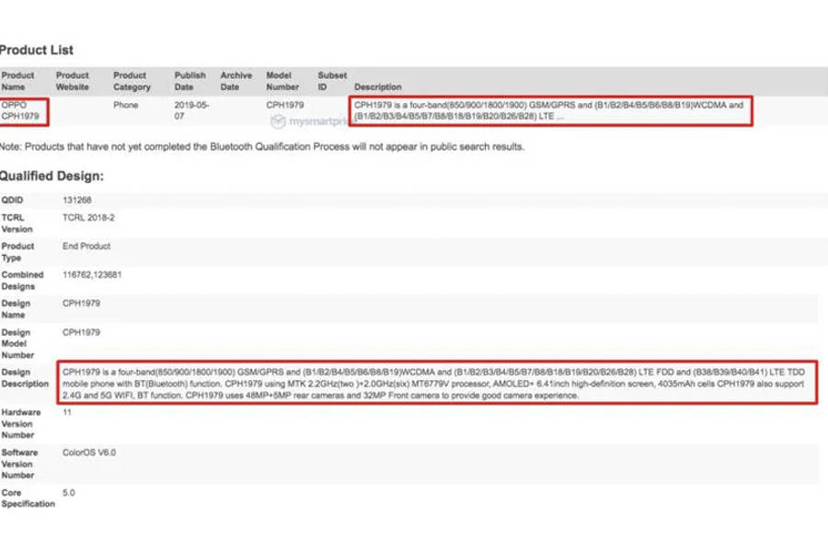Click the publish date '2019-05-07' cell
The height and width of the screenshot is (552, 828).
pyautogui.click(x=191, y=110)
